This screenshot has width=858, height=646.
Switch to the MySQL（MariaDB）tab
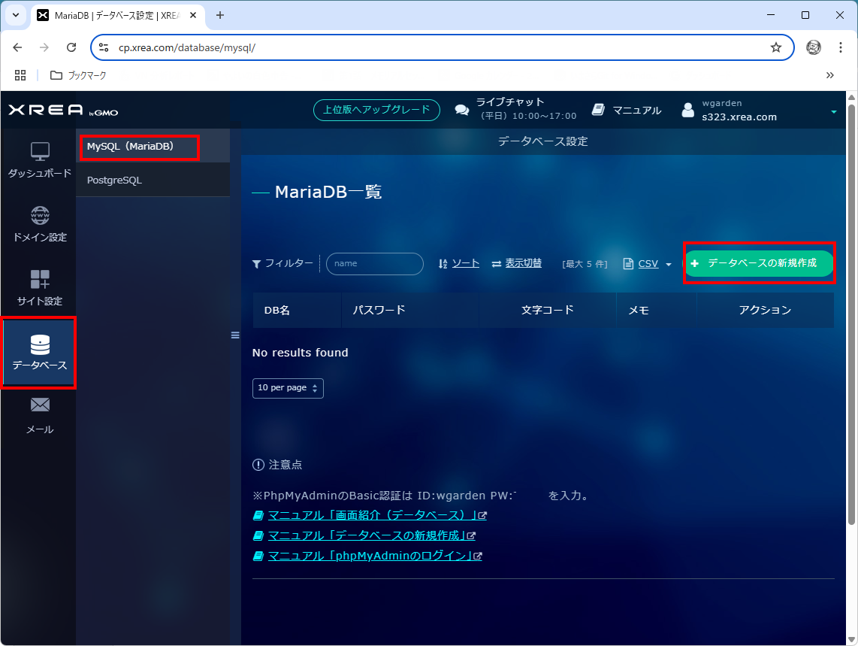pyautogui.click(x=138, y=146)
